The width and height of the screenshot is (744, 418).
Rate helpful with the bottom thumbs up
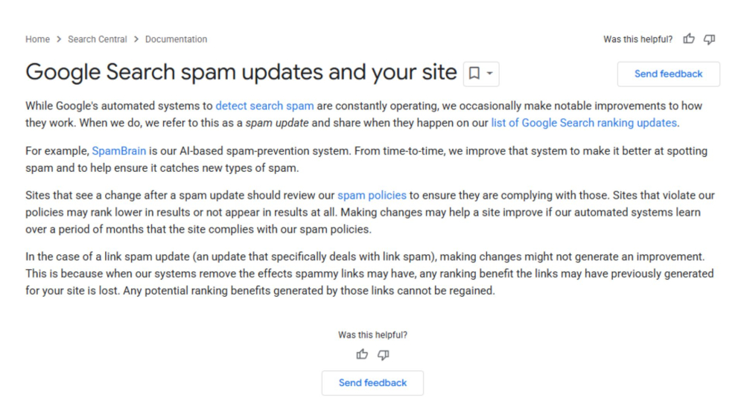[x=362, y=355]
